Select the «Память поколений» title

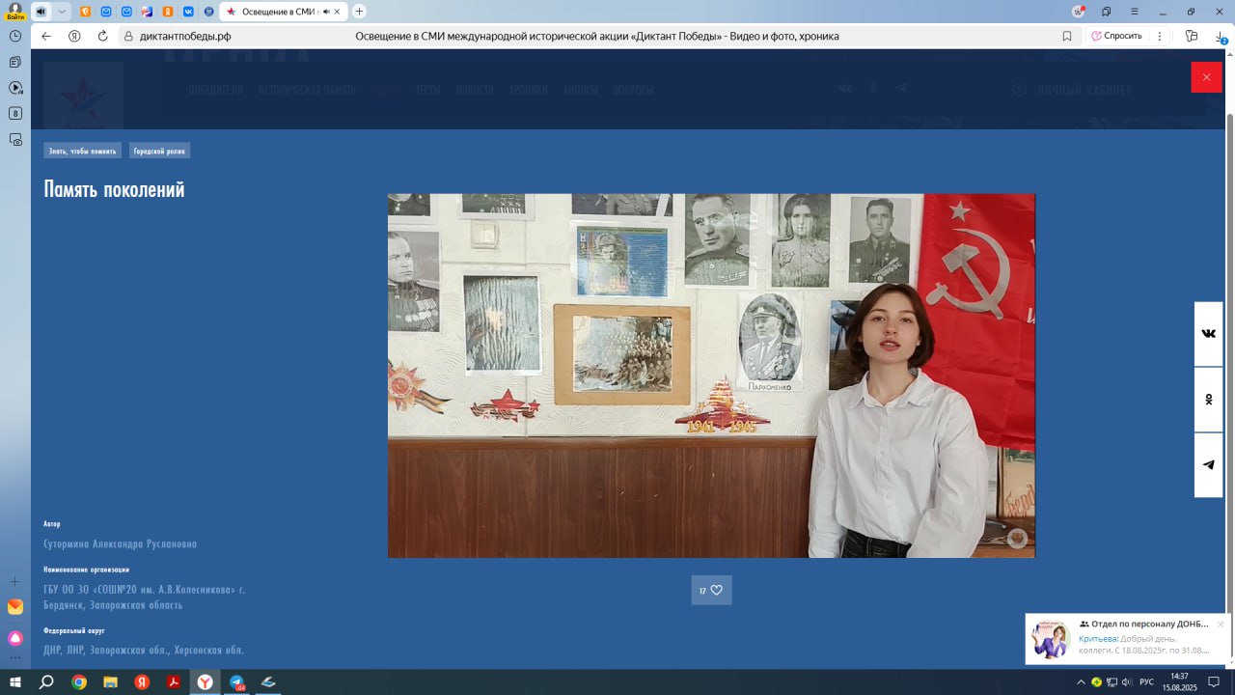[x=114, y=189]
